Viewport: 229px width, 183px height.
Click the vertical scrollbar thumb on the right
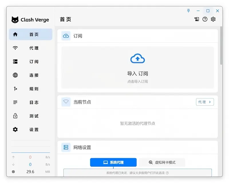click(221, 46)
